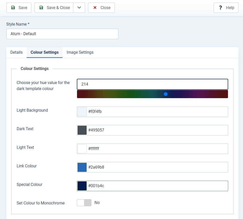243x219 pixels.
Task: Select the Colour Settings tab
Action: pos(44,52)
